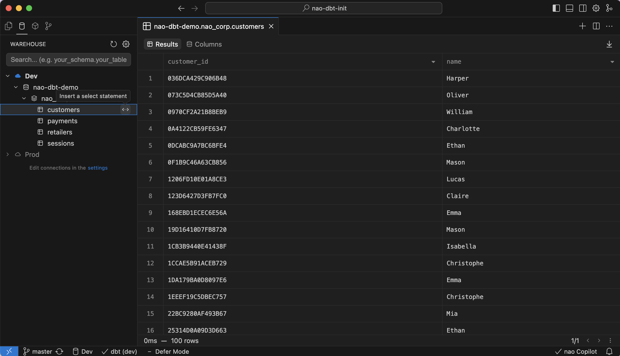Open the dbt models cube panel icon
Screen dimensions: 620x356
point(35,26)
